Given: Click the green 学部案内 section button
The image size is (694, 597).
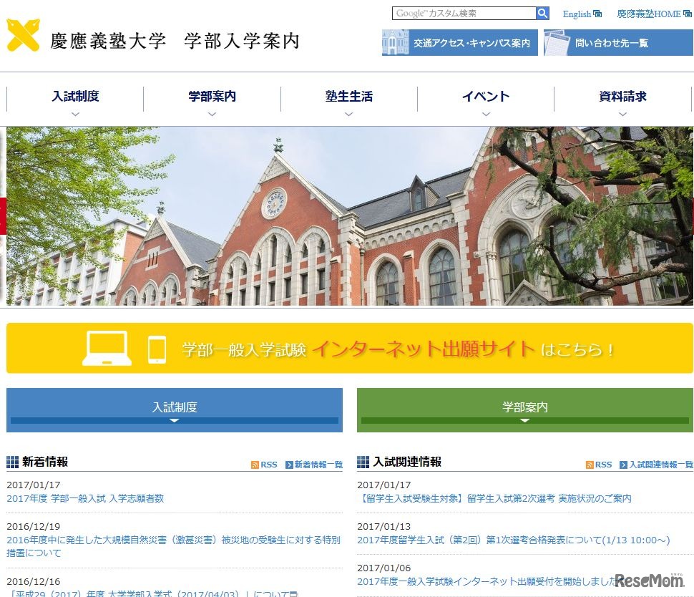Looking at the screenshot, I should click(525, 410).
